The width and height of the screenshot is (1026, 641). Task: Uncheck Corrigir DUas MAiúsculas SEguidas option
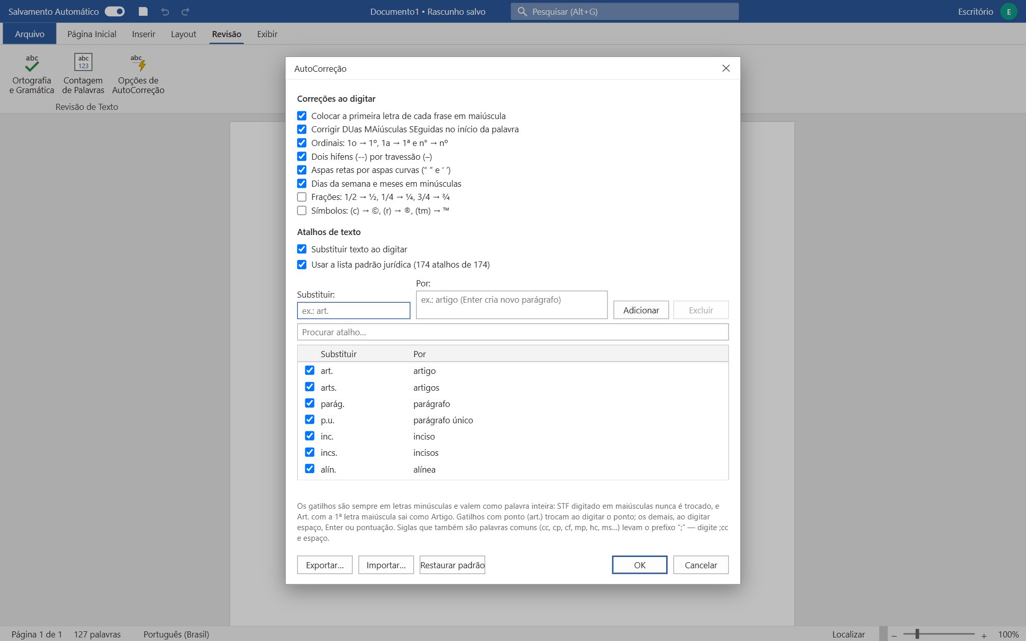302,129
